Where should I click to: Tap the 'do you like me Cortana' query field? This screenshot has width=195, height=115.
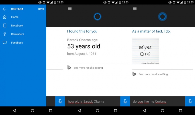tap(158, 102)
